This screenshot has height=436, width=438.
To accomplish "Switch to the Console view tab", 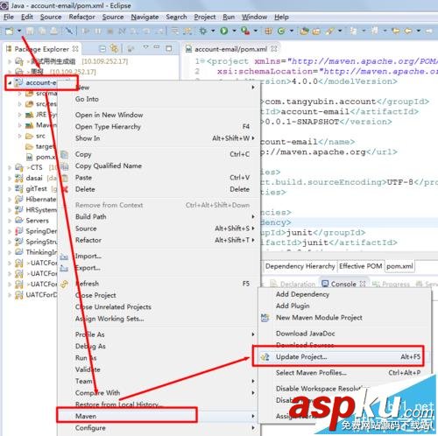I will 343,284.
